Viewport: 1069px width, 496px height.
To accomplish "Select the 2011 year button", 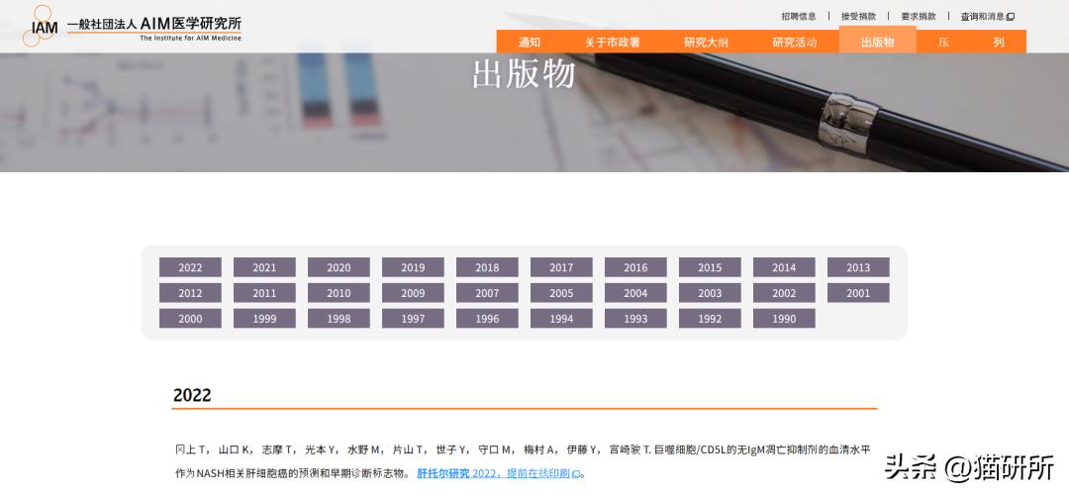I will pyautogui.click(x=264, y=293).
